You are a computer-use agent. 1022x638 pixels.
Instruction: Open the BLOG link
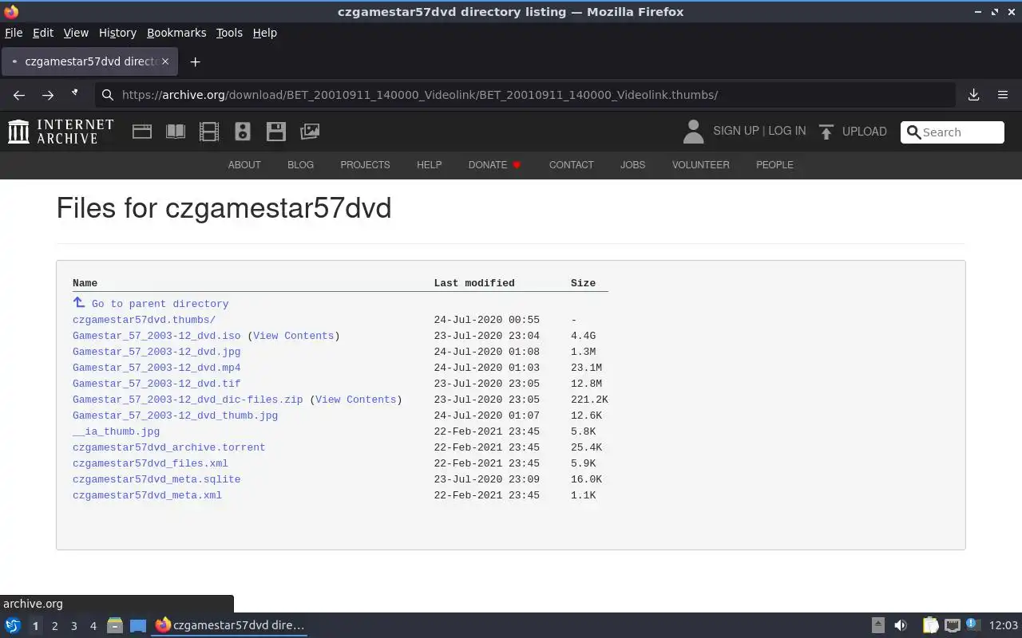(300, 165)
